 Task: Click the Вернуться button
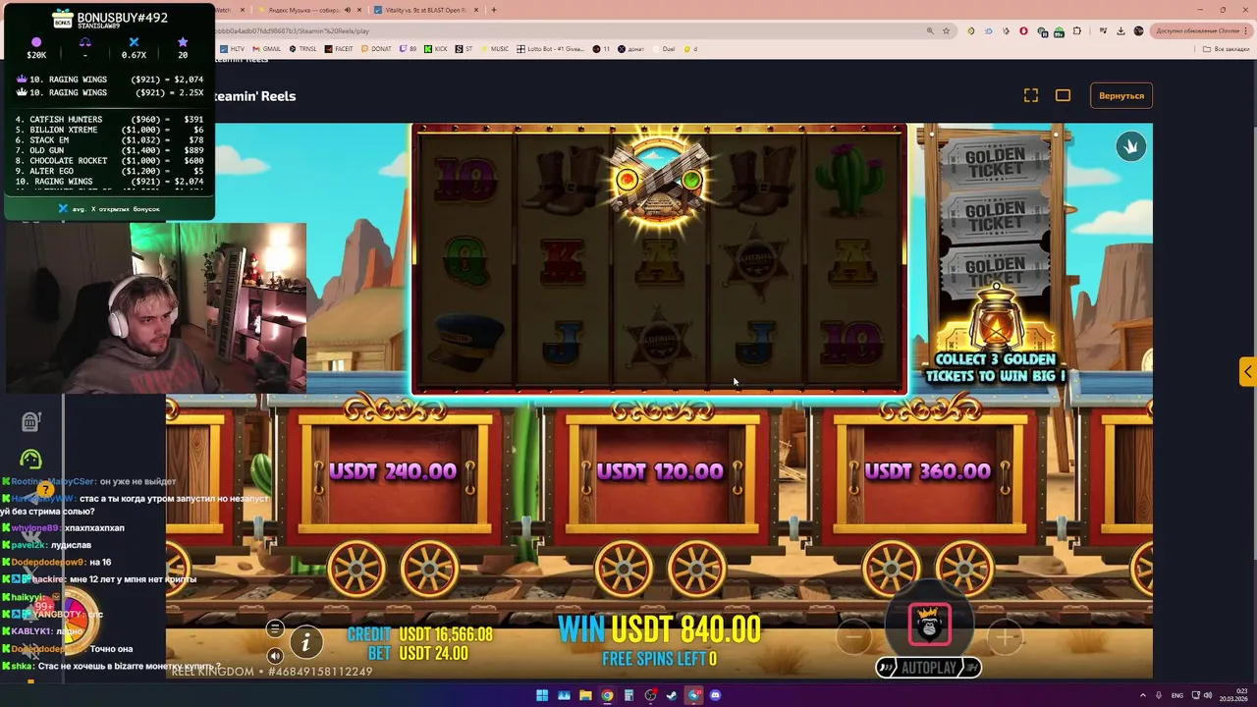click(1121, 95)
